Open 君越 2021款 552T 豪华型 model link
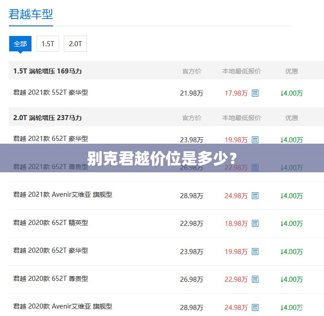The width and height of the screenshot is (324, 316). click(51, 92)
